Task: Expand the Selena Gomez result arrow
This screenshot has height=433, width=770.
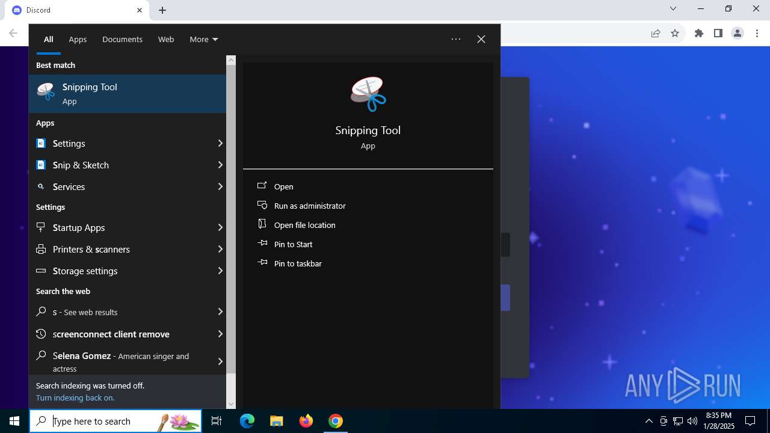Action: coord(220,361)
